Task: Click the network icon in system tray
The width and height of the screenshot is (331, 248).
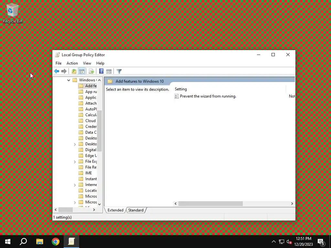Action: click(x=282, y=242)
